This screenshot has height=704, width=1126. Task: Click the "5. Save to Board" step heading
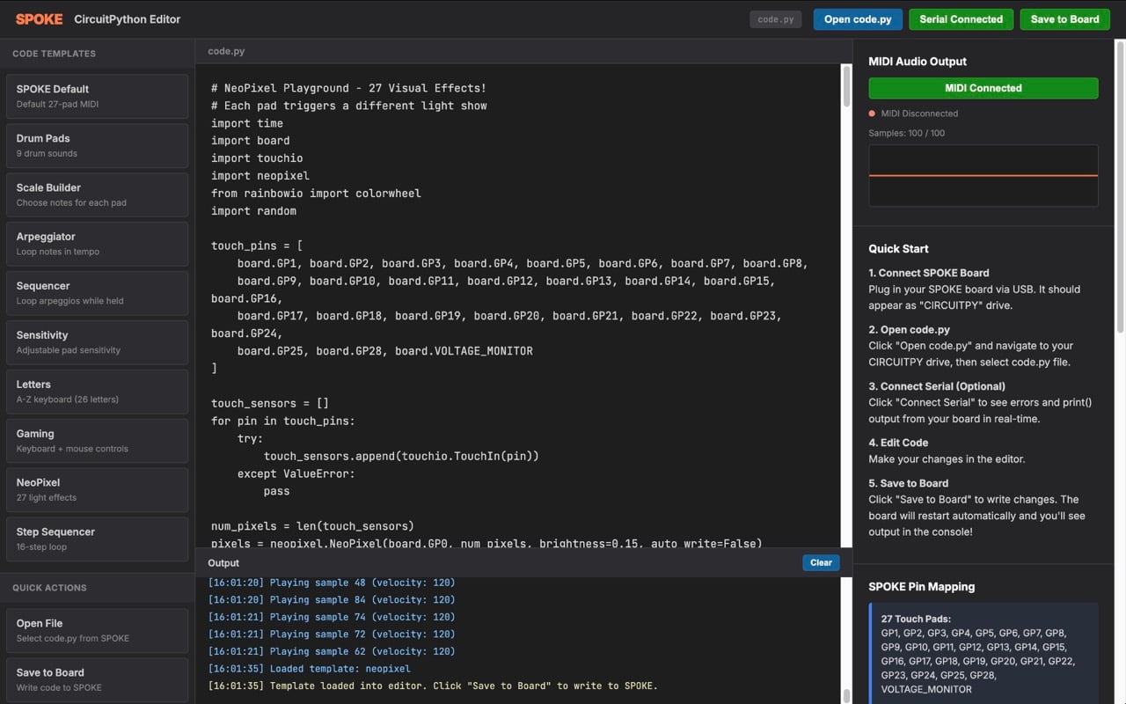pyautogui.click(x=909, y=483)
